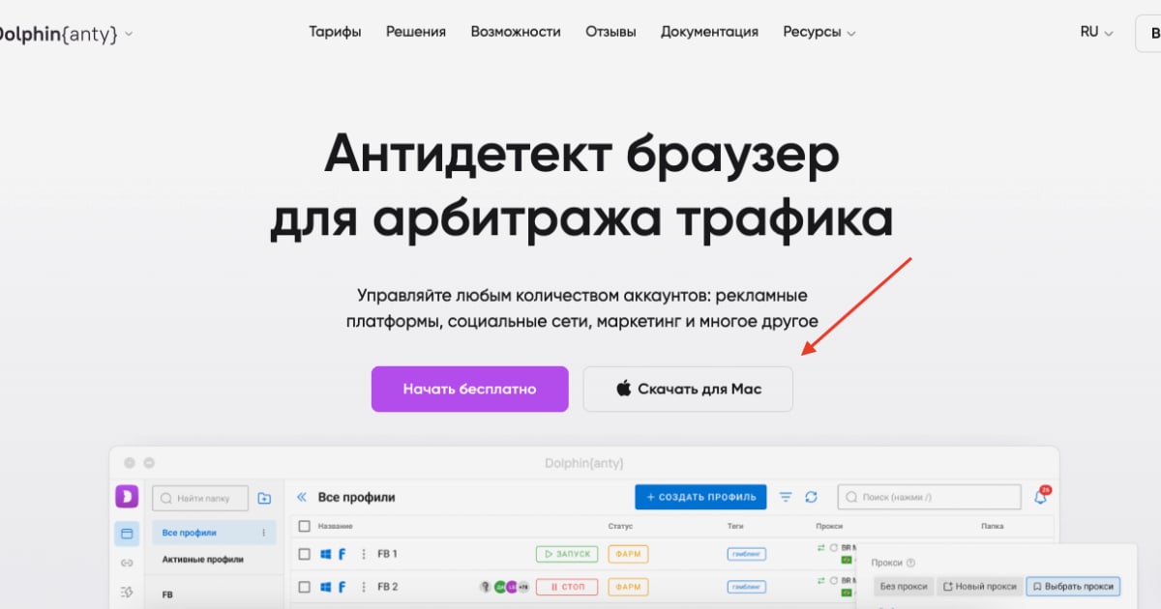
Task: Click the гэмблинг tag on FB 2 row
Action: [x=747, y=586]
